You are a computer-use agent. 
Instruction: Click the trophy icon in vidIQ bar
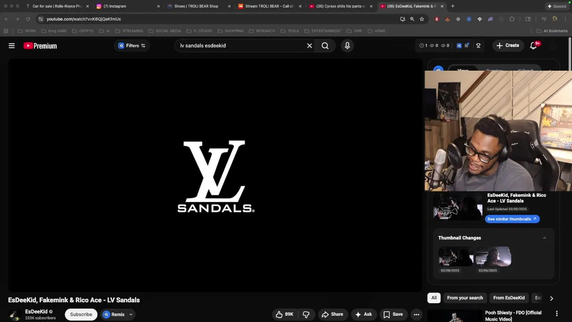[x=478, y=46]
